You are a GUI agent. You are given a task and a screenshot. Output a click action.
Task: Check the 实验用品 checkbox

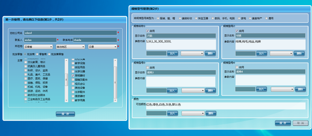[x=73, y=67]
